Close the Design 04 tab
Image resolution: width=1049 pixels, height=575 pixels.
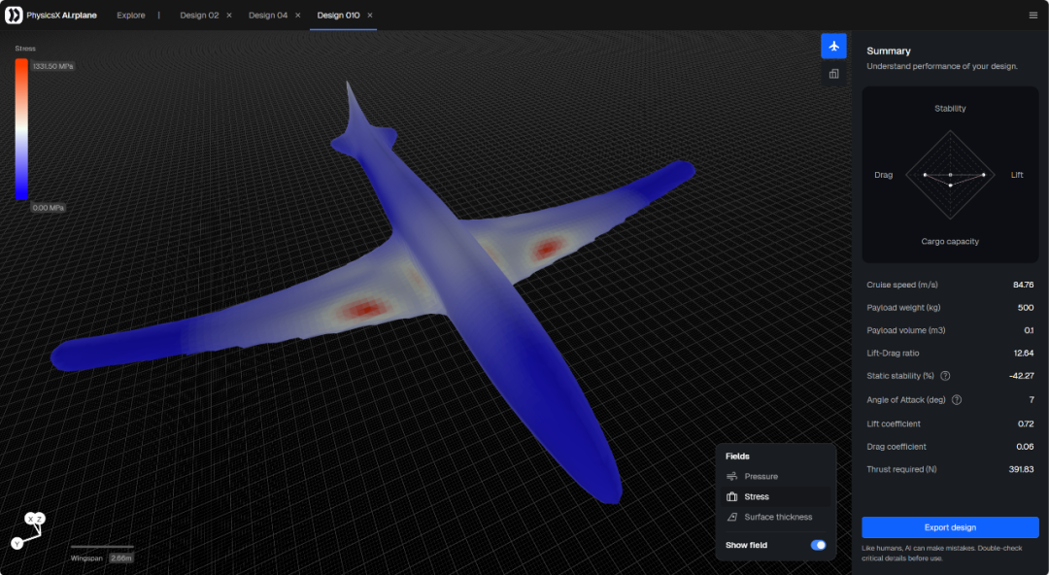(x=298, y=16)
